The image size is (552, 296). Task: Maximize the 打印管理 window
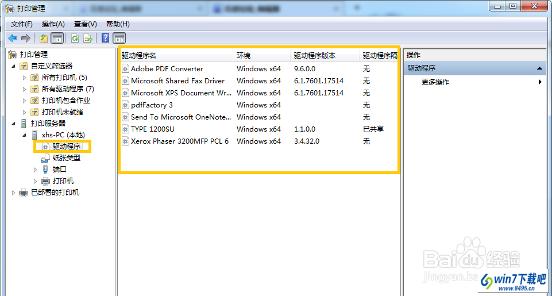click(x=513, y=6)
